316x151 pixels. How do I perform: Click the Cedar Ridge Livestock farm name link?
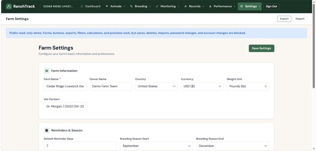pyautogui.click(x=58, y=6)
